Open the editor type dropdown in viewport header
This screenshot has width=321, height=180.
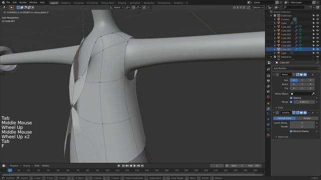click(x=5, y=7)
